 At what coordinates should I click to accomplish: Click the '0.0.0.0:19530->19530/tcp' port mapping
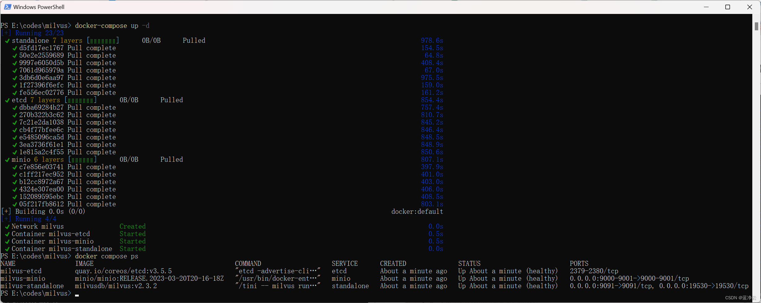pos(704,286)
